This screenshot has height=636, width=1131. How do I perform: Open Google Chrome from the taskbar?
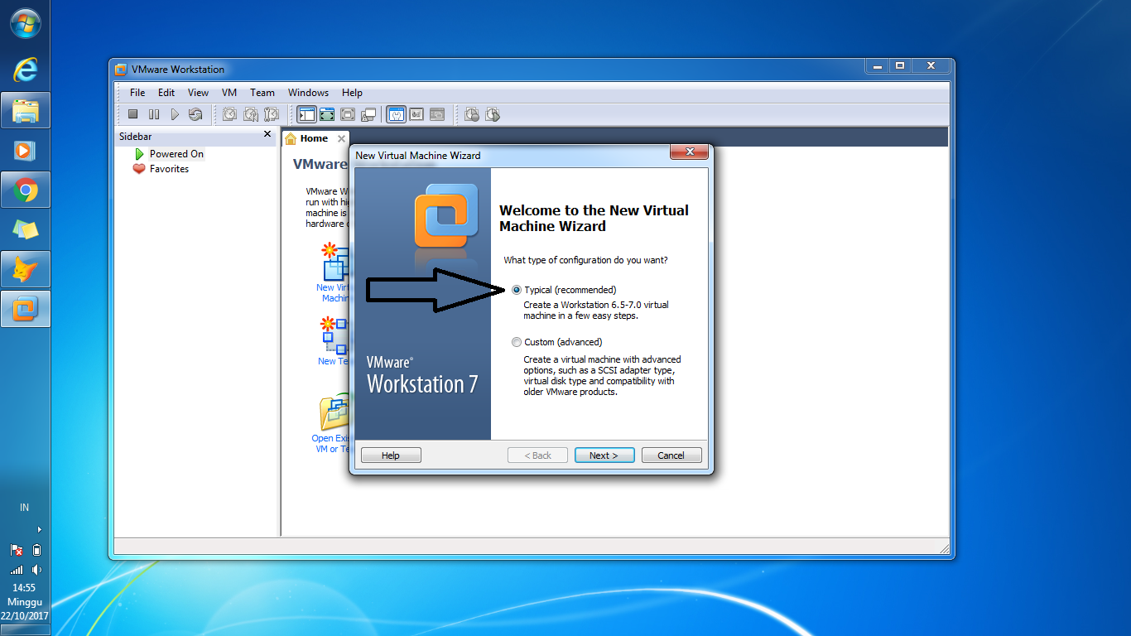26,190
